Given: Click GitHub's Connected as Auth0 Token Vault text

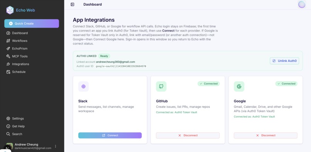Looking at the screenshot, I should (176, 112).
